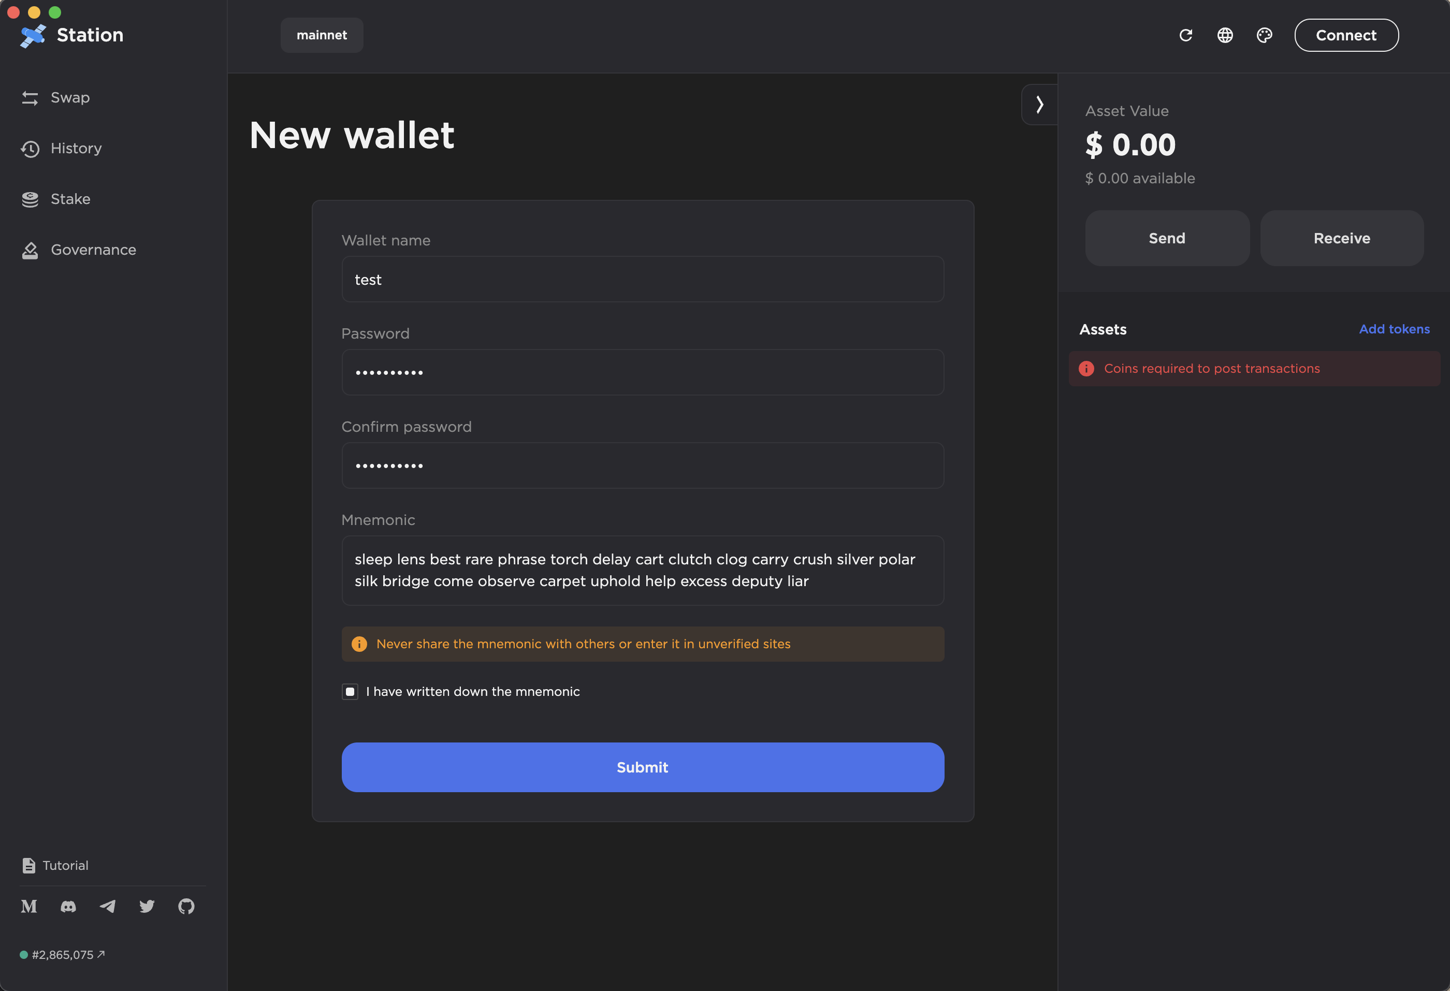Open the Telegram icon link
Image resolution: width=1450 pixels, height=991 pixels.
click(107, 906)
